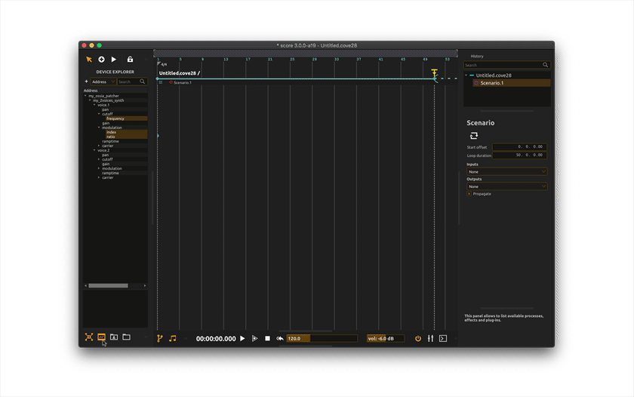Click the Scenario loop icon
634x397 pixels.
coord(474,135)
